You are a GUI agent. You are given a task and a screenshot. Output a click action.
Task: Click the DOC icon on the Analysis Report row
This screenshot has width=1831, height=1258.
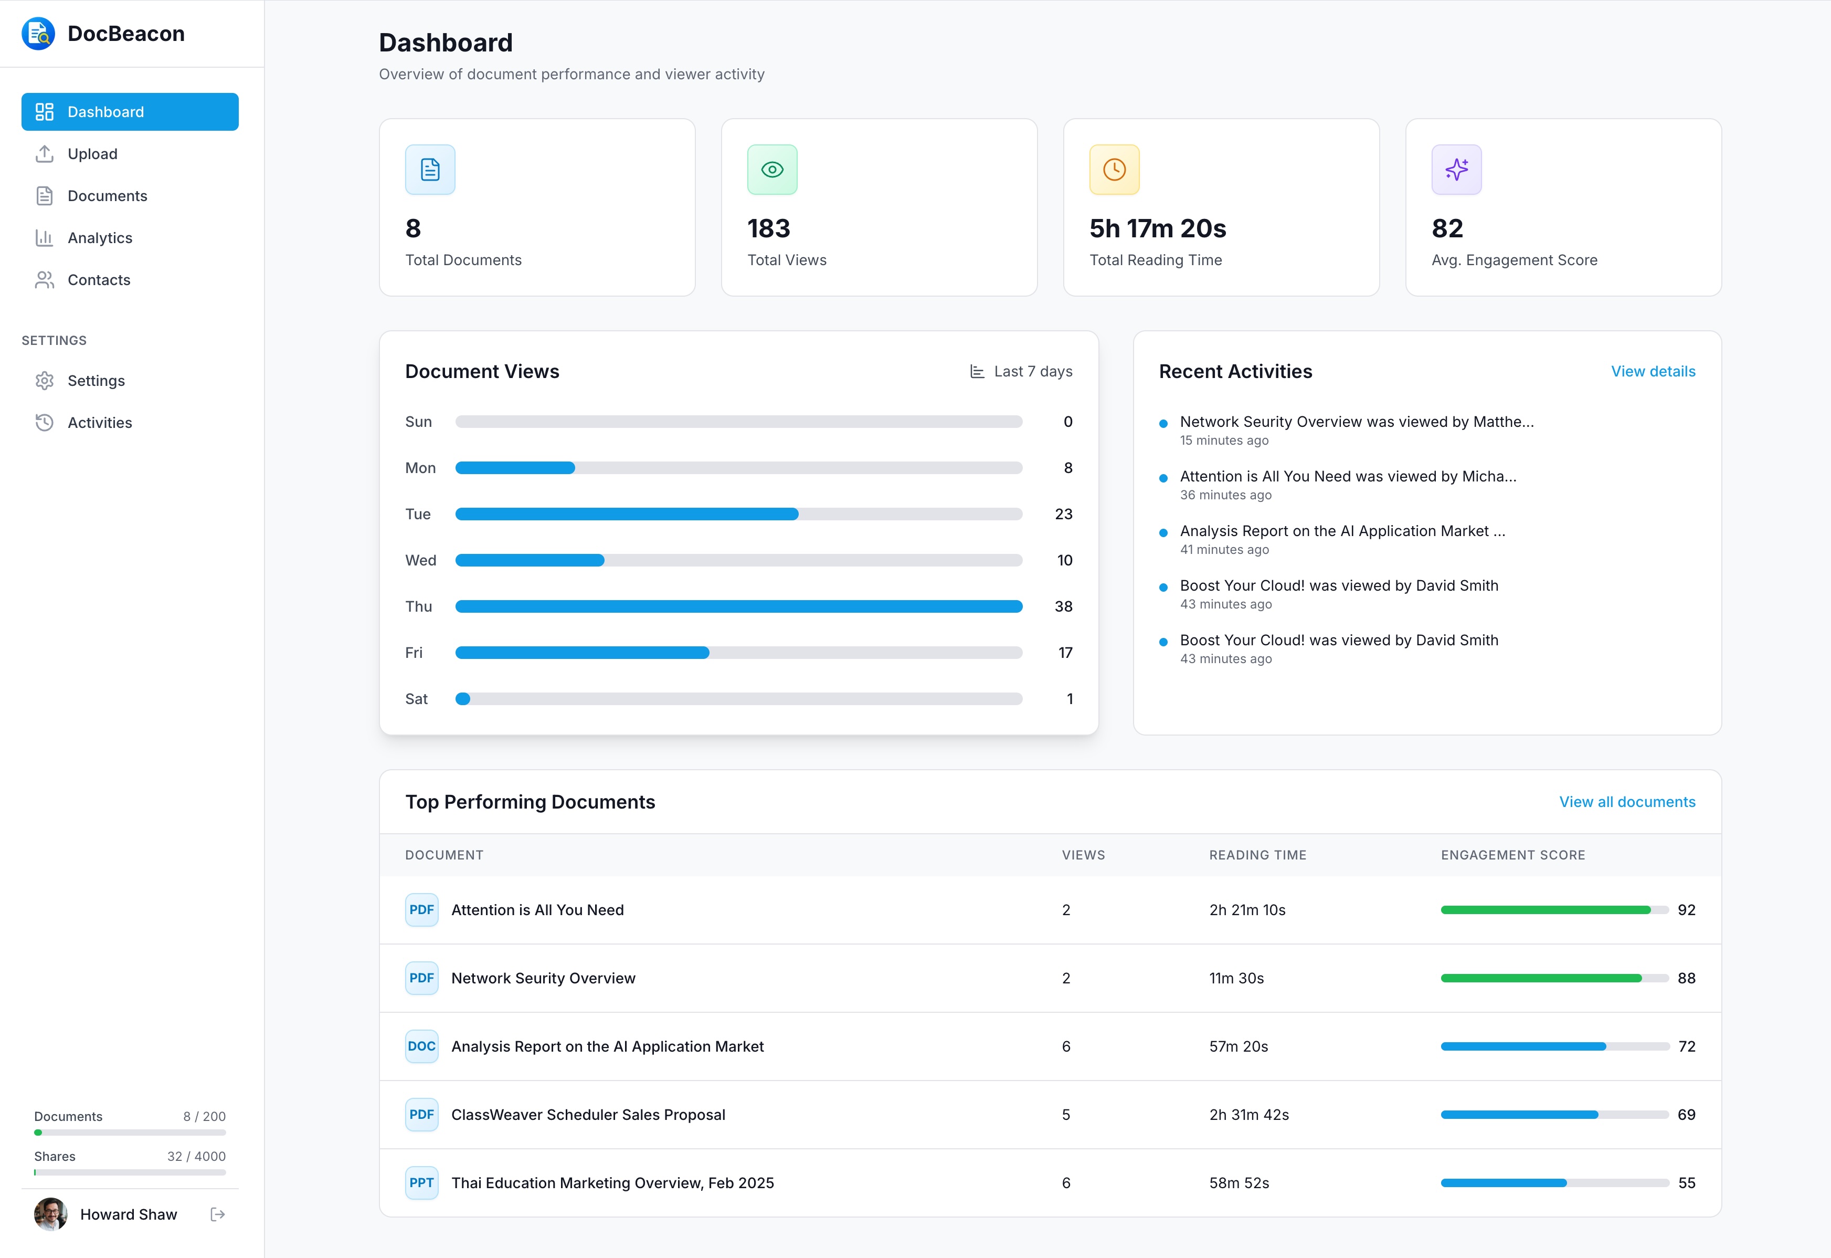[421, 1046]
